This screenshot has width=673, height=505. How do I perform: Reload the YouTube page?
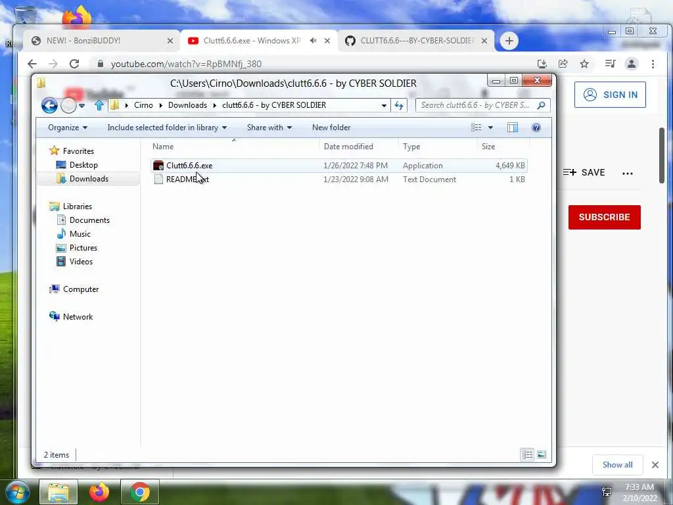click(x=74, y=64)
